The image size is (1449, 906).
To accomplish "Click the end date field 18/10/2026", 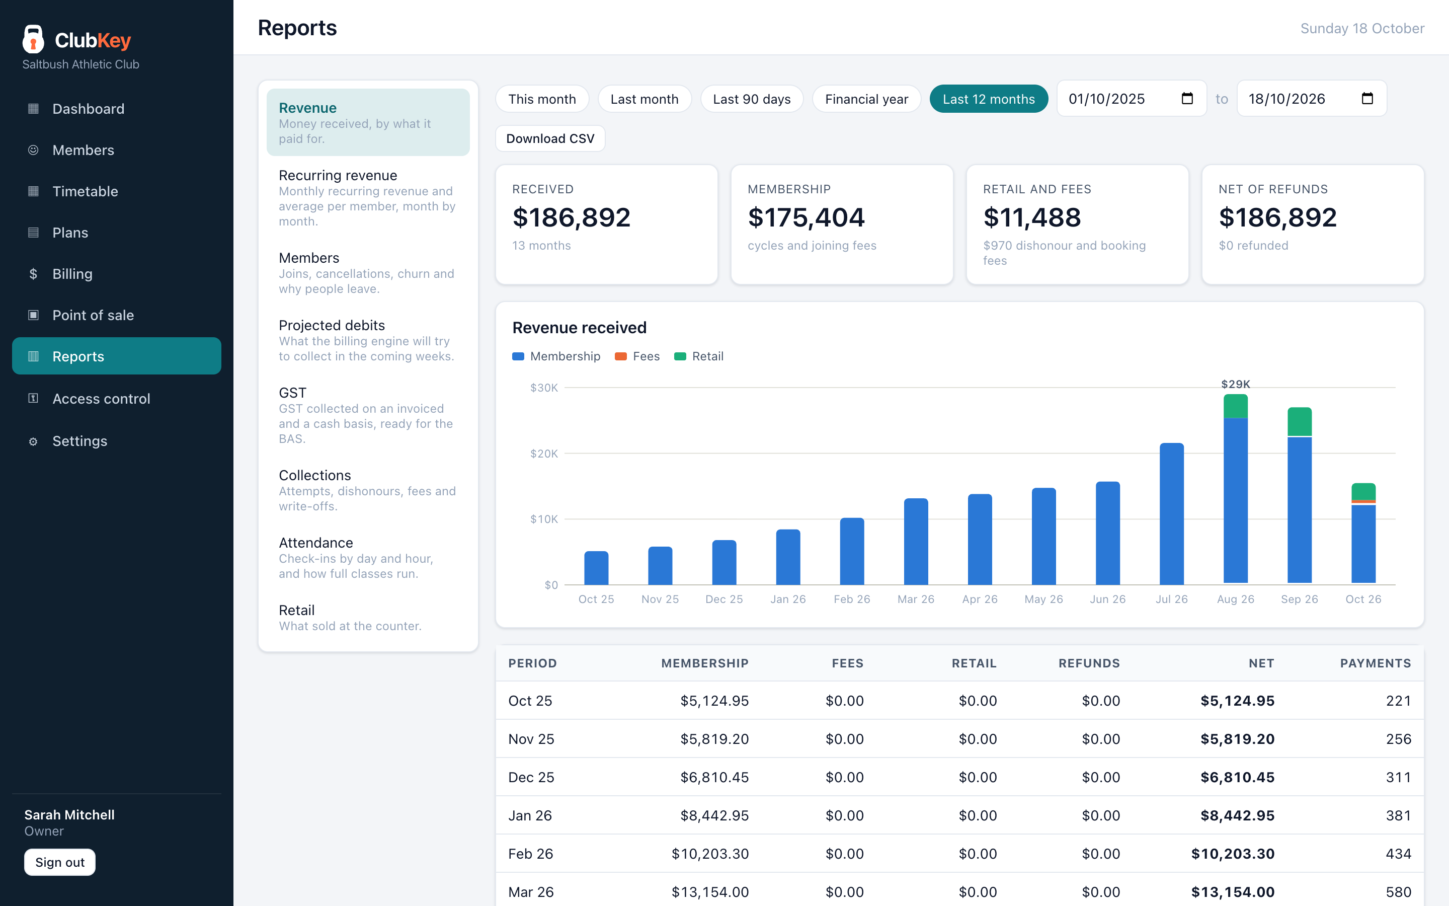I will 1312,98.
